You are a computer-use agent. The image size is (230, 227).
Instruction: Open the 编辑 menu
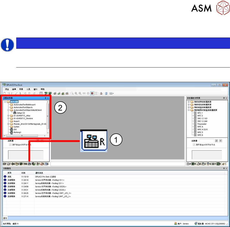click(x=14, y=89)
